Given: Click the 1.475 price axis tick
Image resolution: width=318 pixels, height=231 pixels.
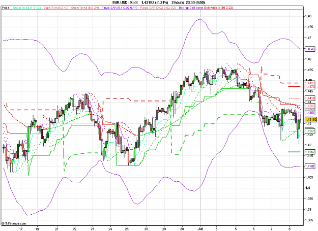Looking at the screenshot, I should (309, 27).
